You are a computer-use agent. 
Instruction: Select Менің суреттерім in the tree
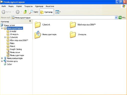tap(17, 55)
